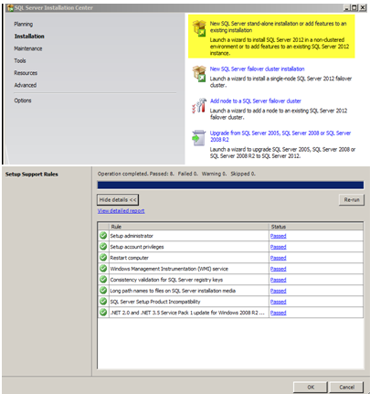Open Passed status for Setup account privileges
Image resolution: width=370 pixels, height=394 pixels.
pos(278,247)
